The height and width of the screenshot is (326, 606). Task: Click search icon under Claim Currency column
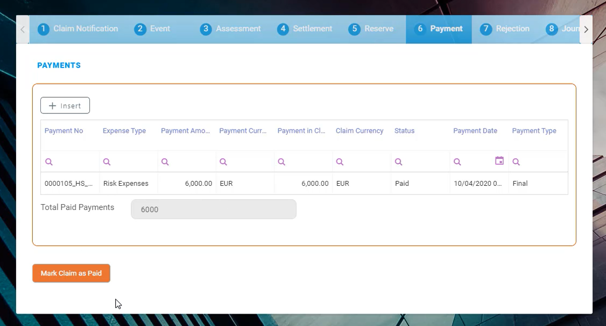click(x=340, y=162)
